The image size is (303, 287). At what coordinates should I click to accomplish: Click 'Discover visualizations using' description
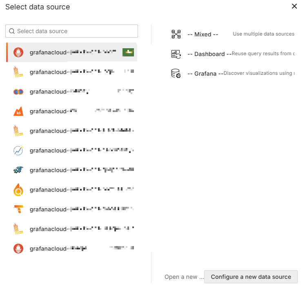(259, 73)
